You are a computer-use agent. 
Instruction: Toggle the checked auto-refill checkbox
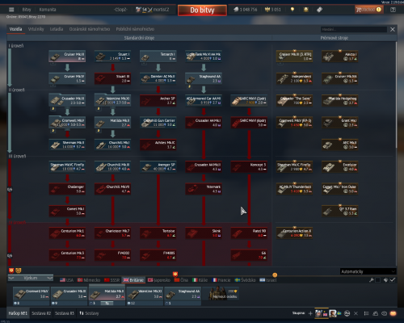pos(393,280)
